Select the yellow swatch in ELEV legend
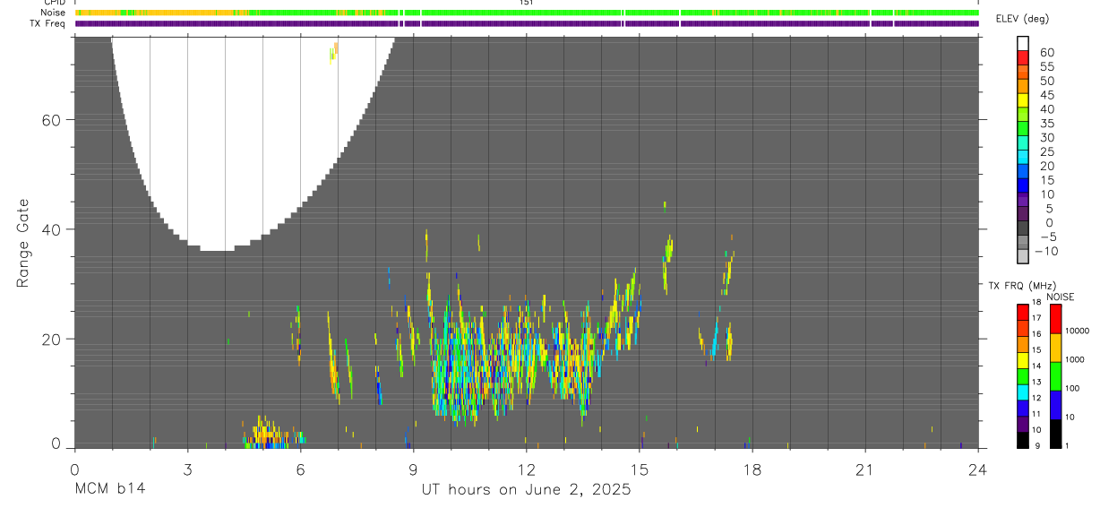 (x=1023, y=100)
